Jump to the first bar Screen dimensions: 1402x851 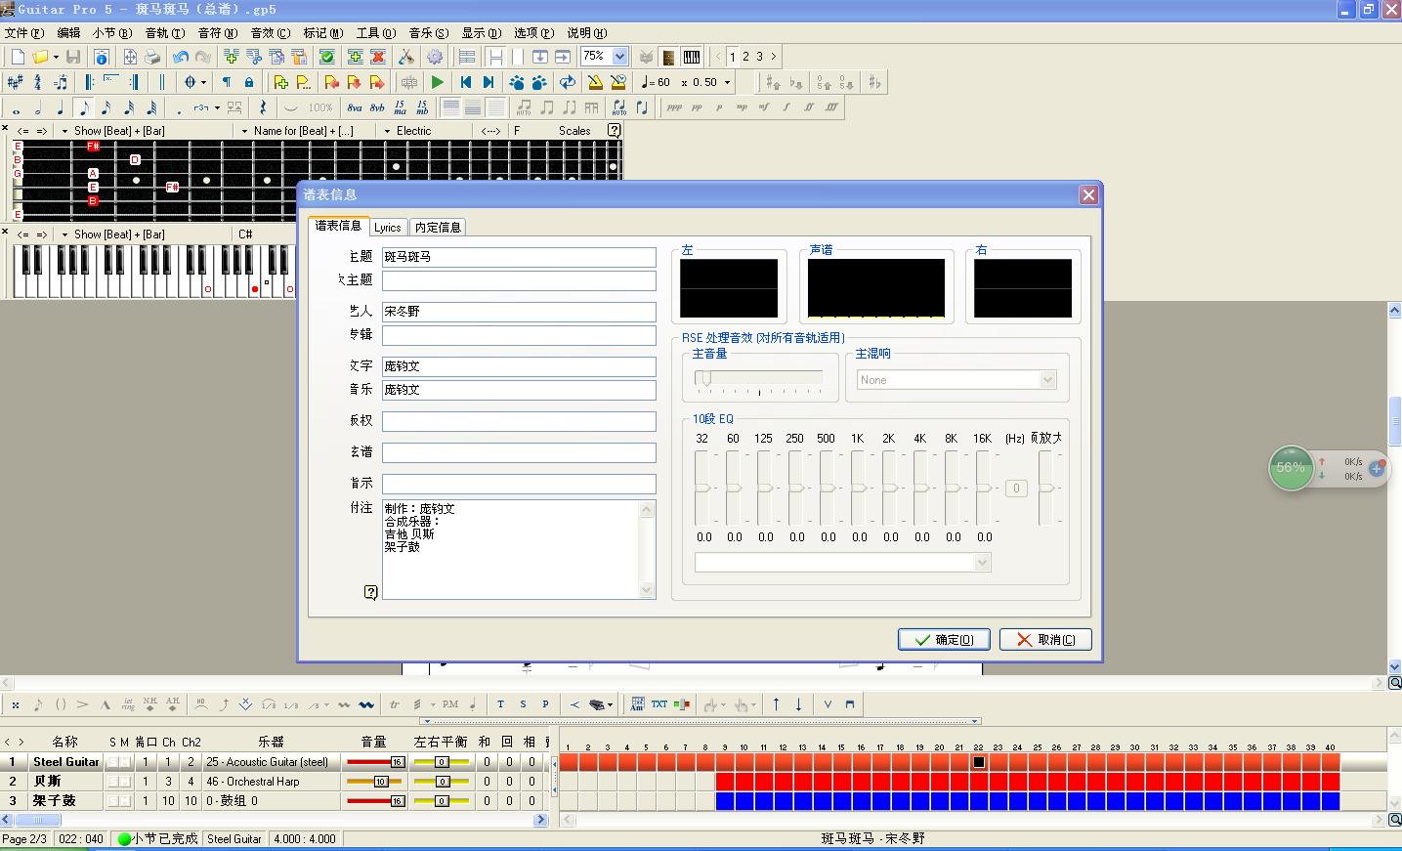[466, 82]
